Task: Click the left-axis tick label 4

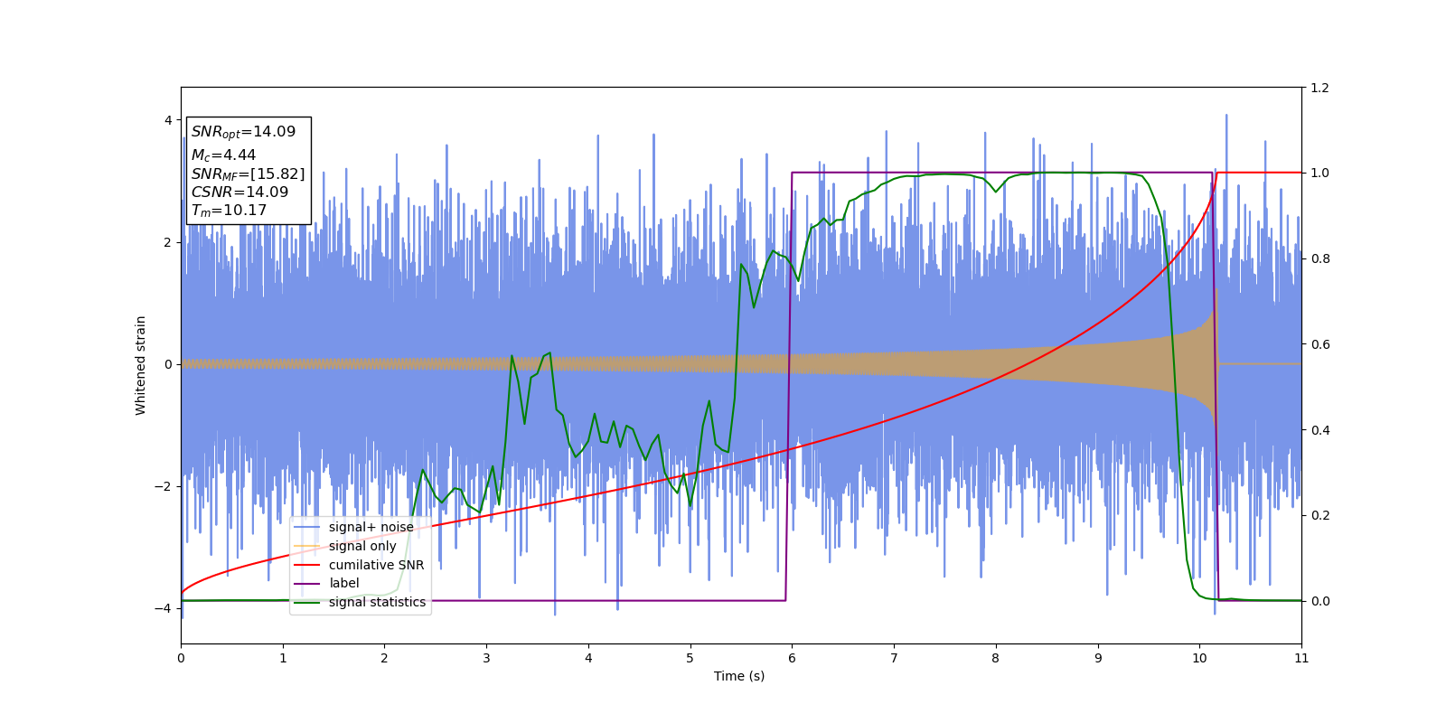Action: (168, 120)
